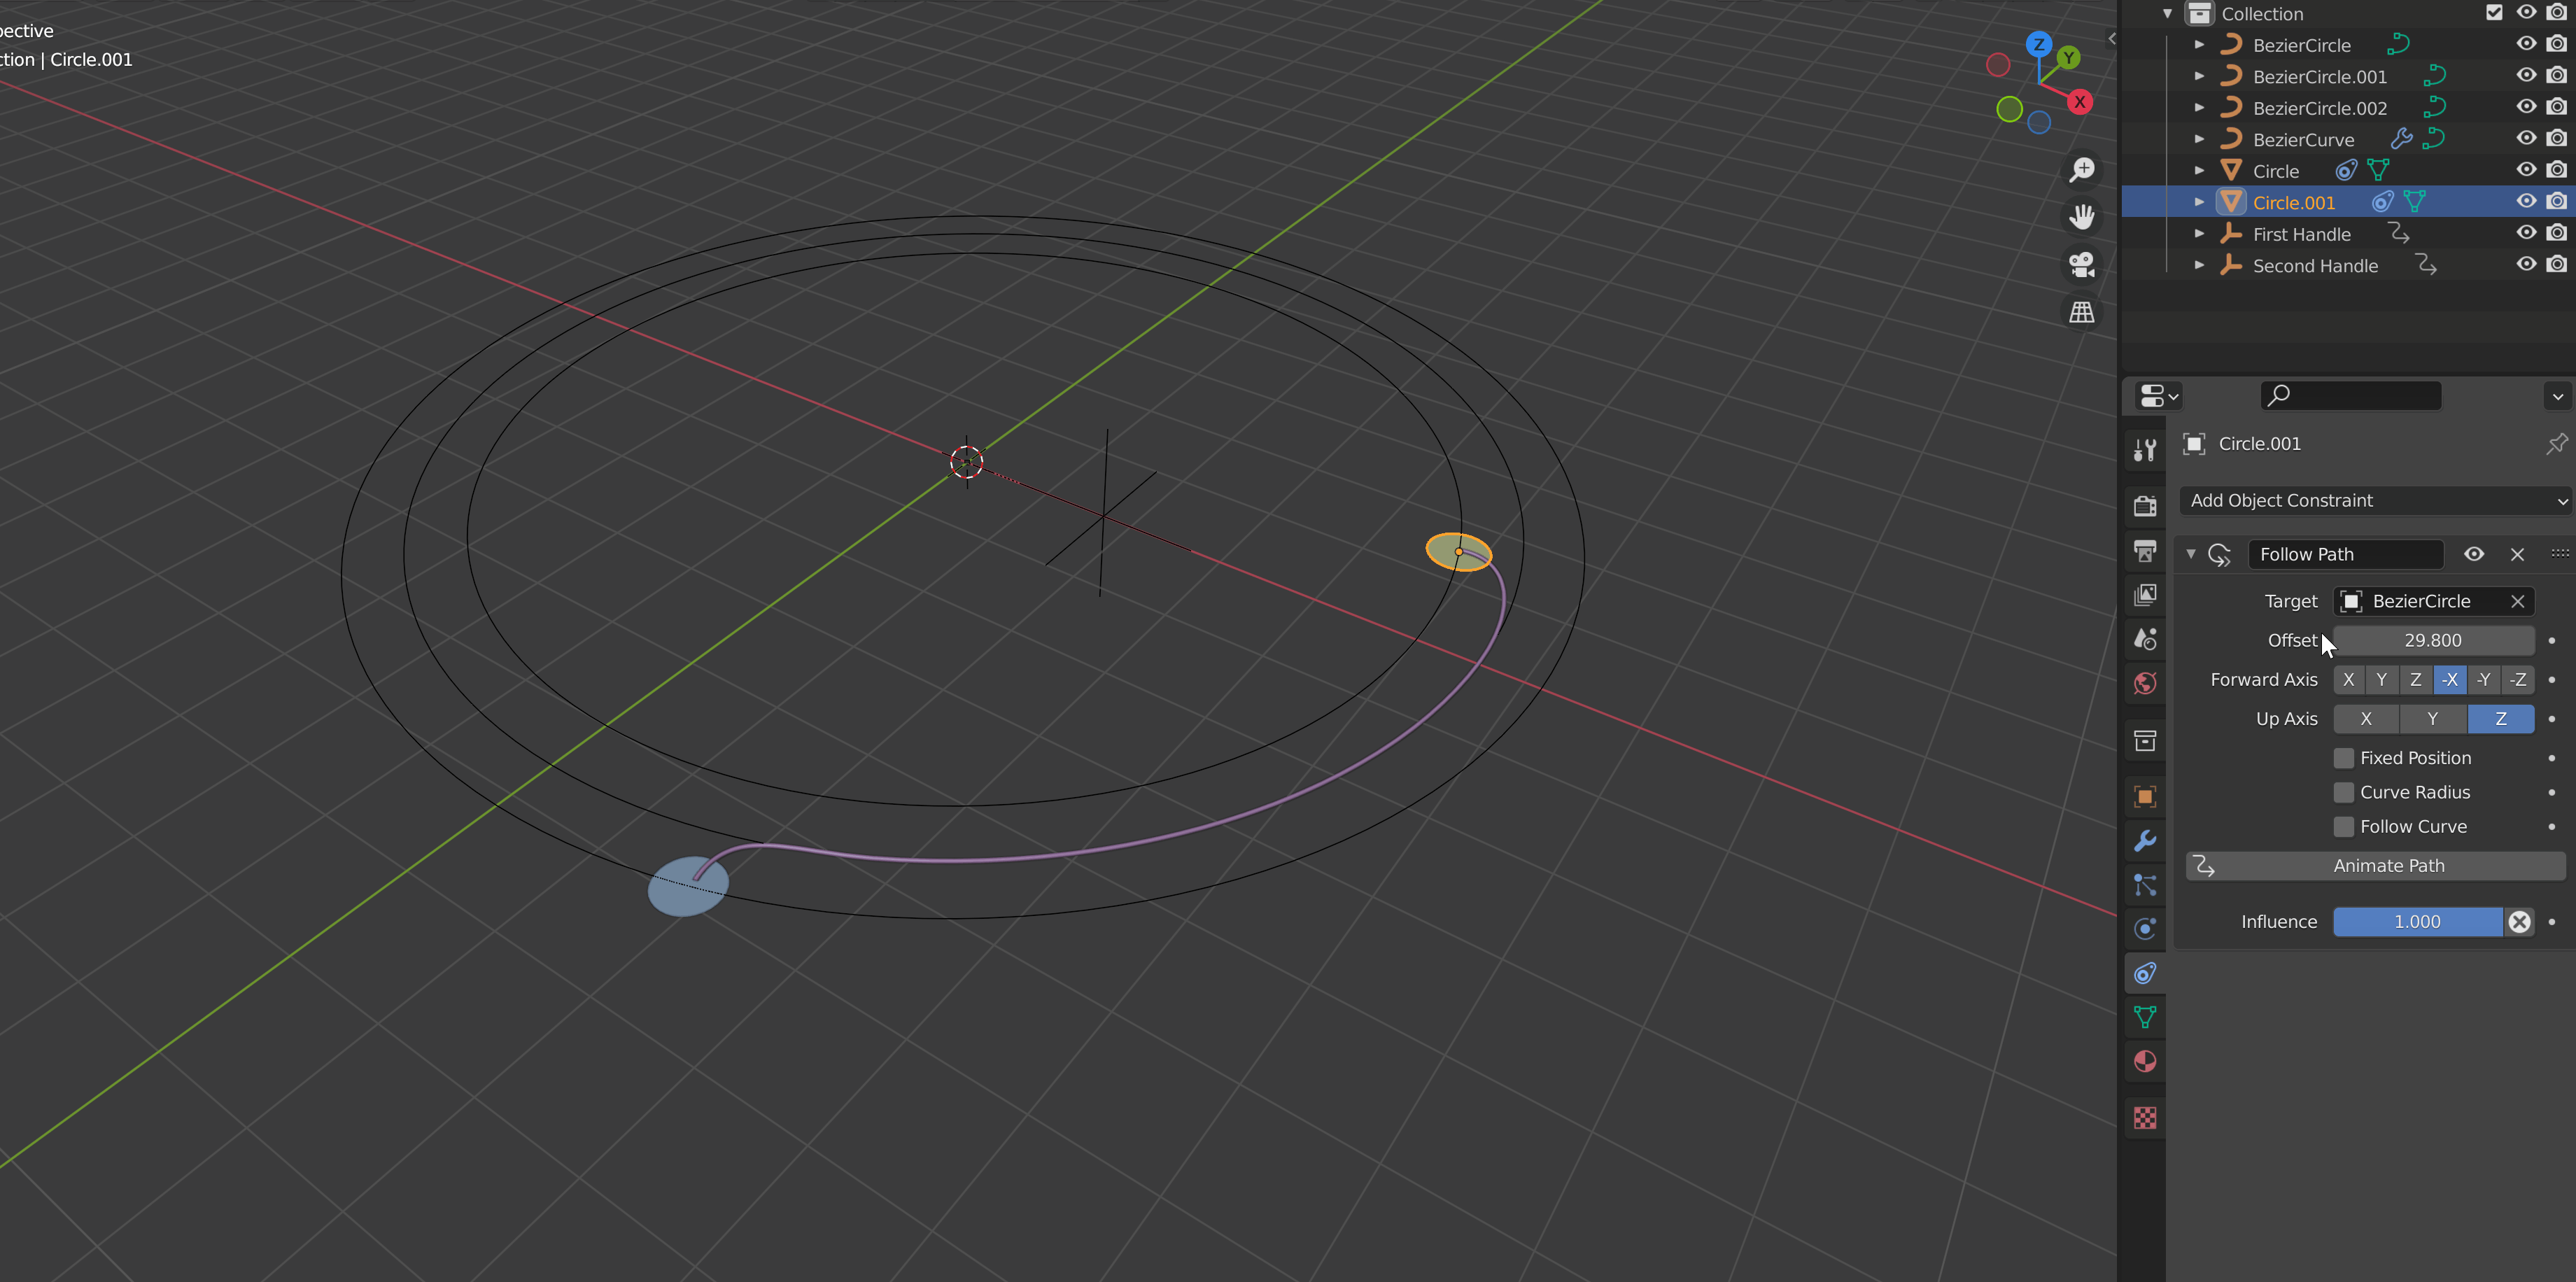
Task: Open the View Layer properties tab
Action: [2145, 595]
